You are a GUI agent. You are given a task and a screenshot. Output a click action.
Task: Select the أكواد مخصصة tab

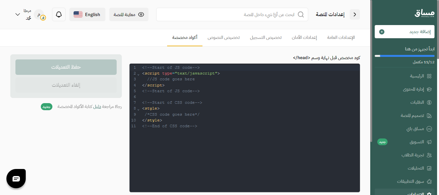[x=185, y=38]
